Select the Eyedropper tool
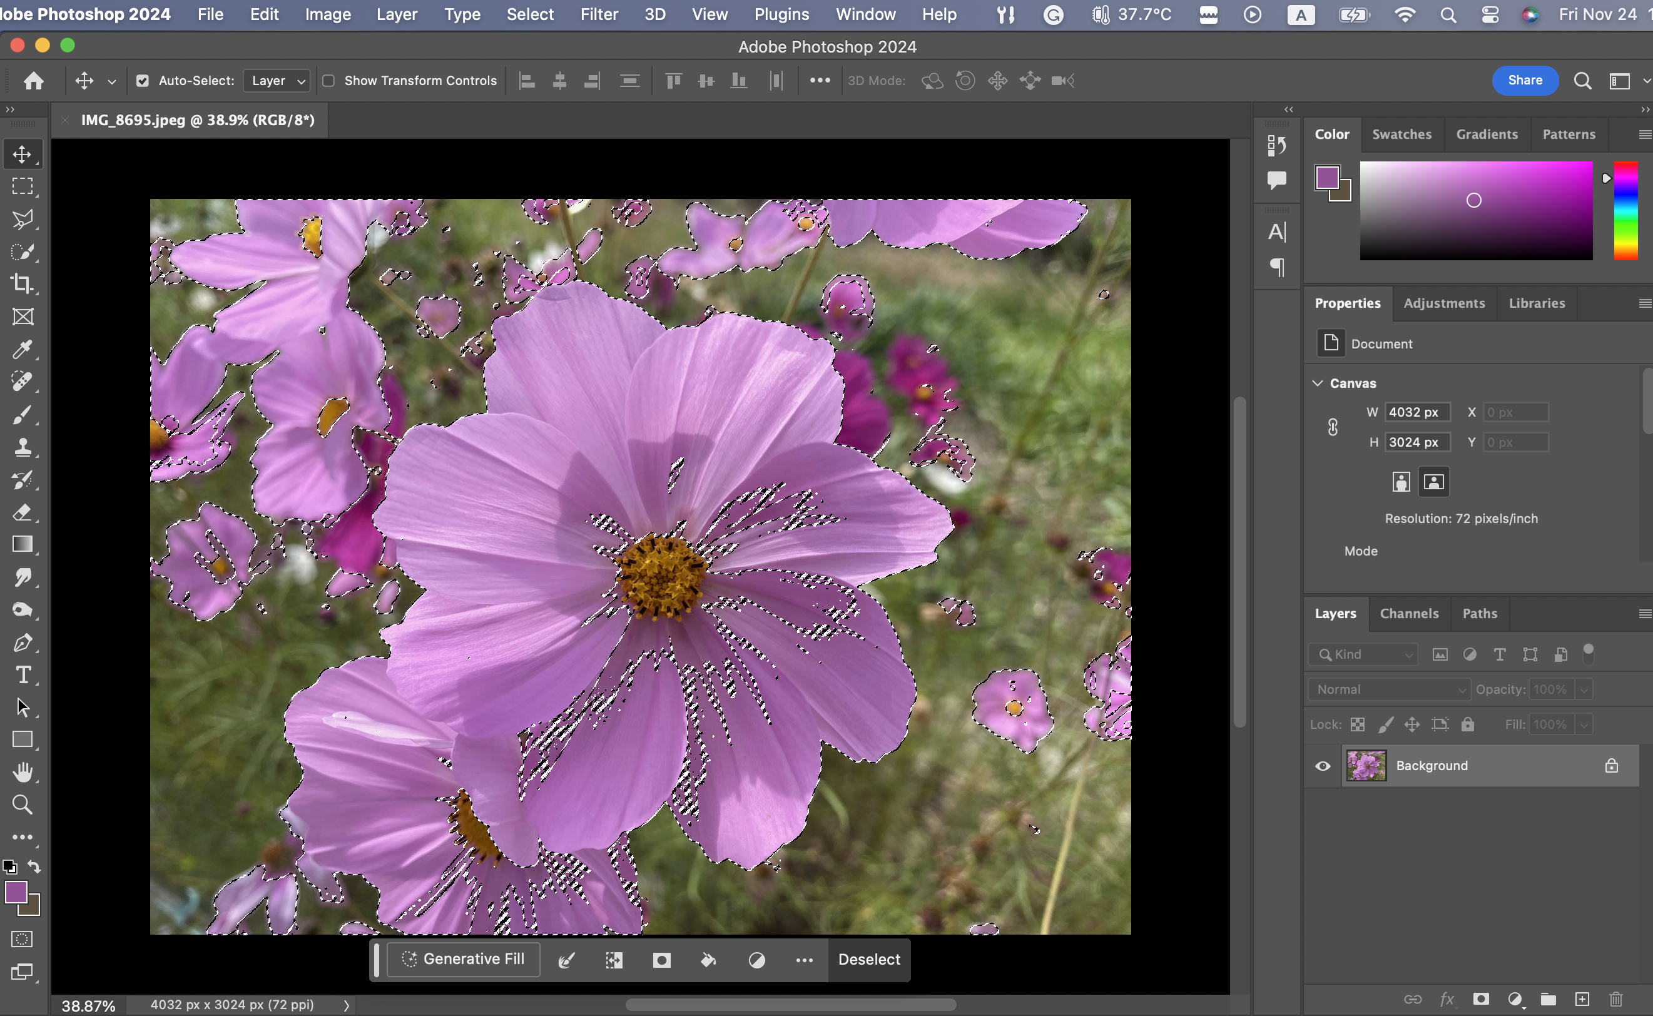Viewport: 1653px width, 1016px height. point(22,350)
